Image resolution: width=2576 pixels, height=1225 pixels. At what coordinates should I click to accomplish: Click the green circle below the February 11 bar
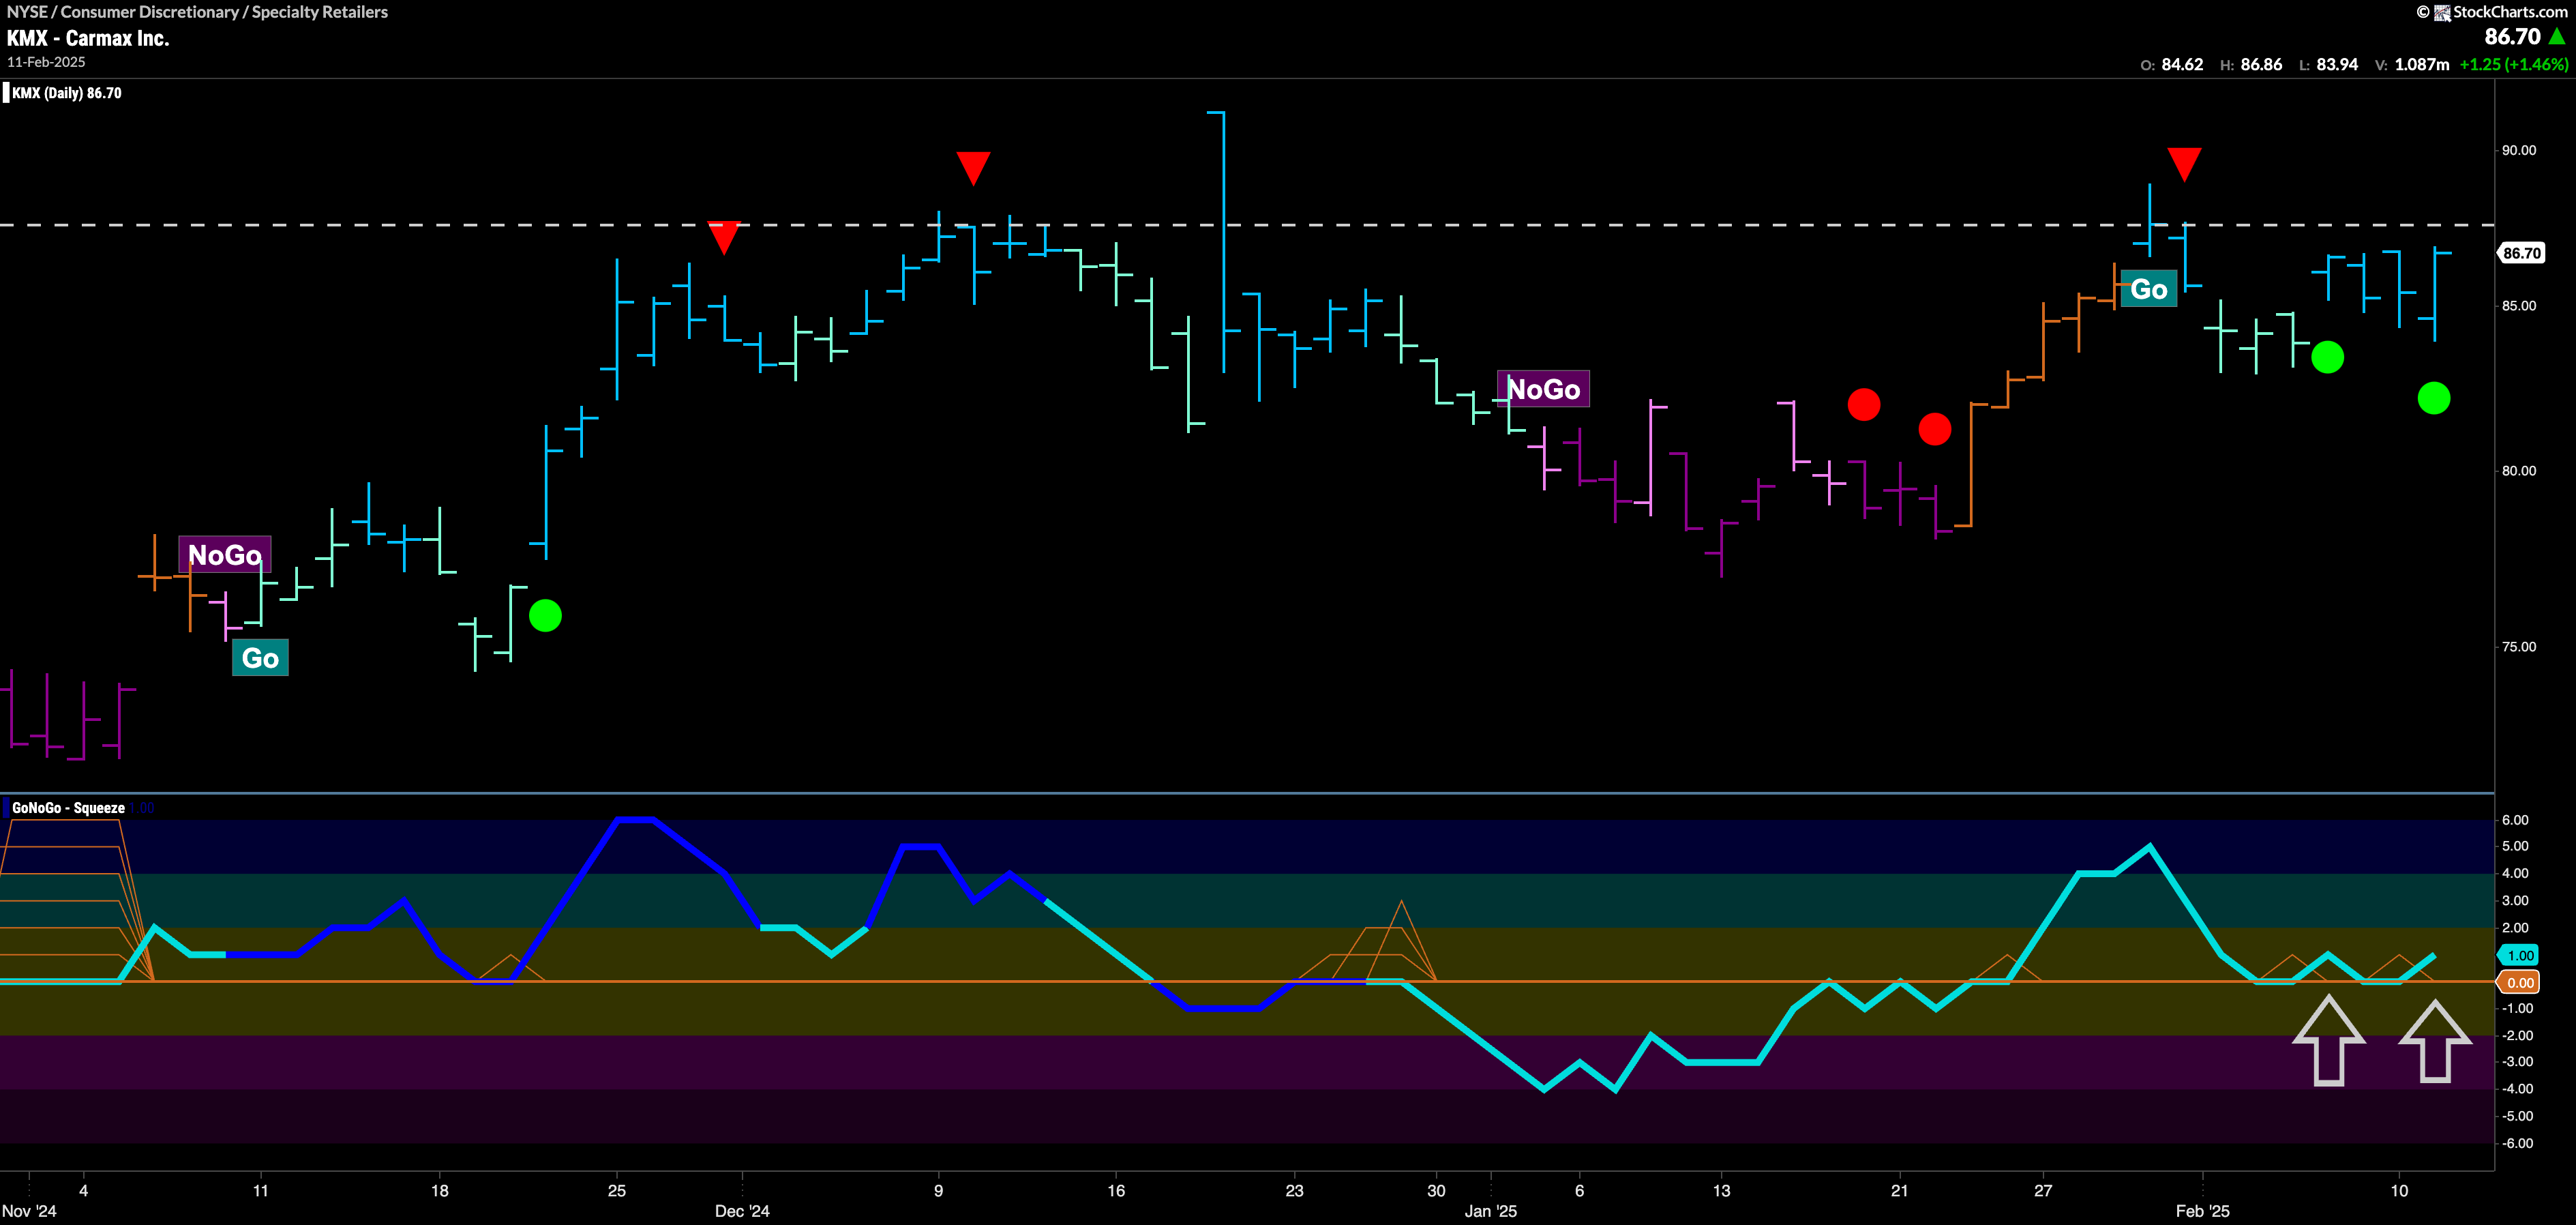pos(2434,398)
